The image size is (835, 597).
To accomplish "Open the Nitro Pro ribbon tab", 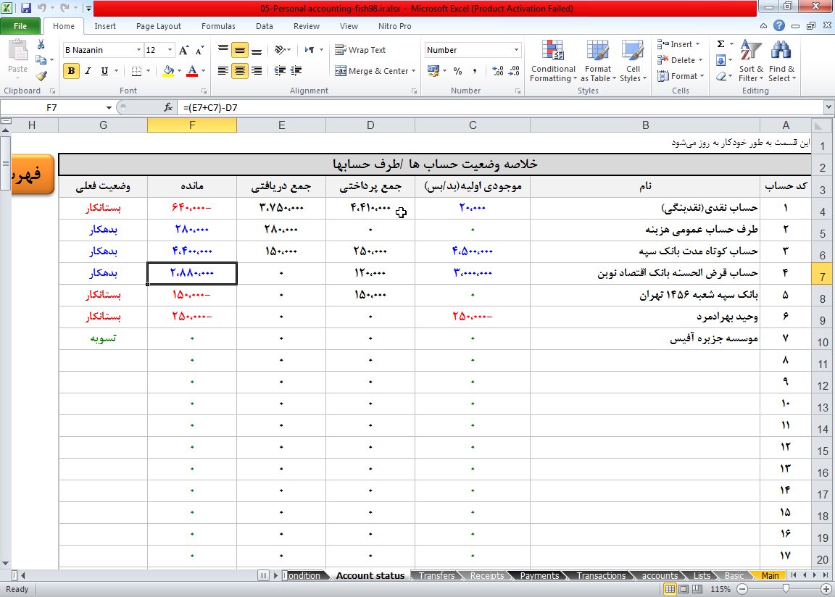I will (x=394, y=26).
